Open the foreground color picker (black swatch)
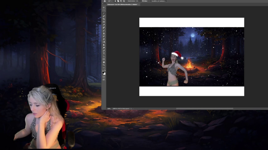The width and height of the screenshot is (268, 150). coord(103,73)
